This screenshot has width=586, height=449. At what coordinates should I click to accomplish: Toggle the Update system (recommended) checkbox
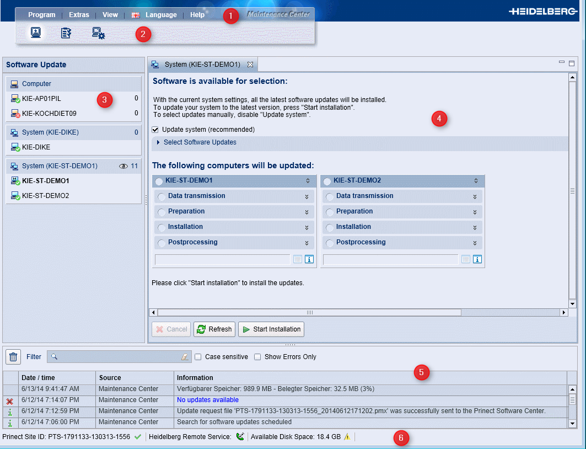[x=155, y=130]
